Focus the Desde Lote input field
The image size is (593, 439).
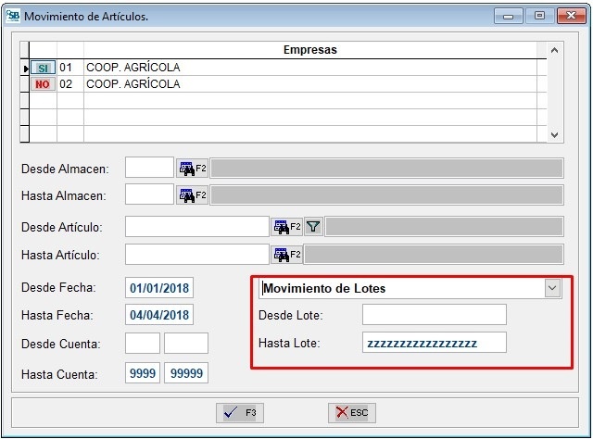point(434,315)
